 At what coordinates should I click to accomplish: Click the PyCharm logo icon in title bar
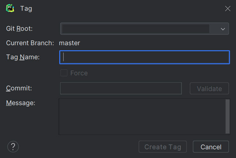click(x=10, y=8)
